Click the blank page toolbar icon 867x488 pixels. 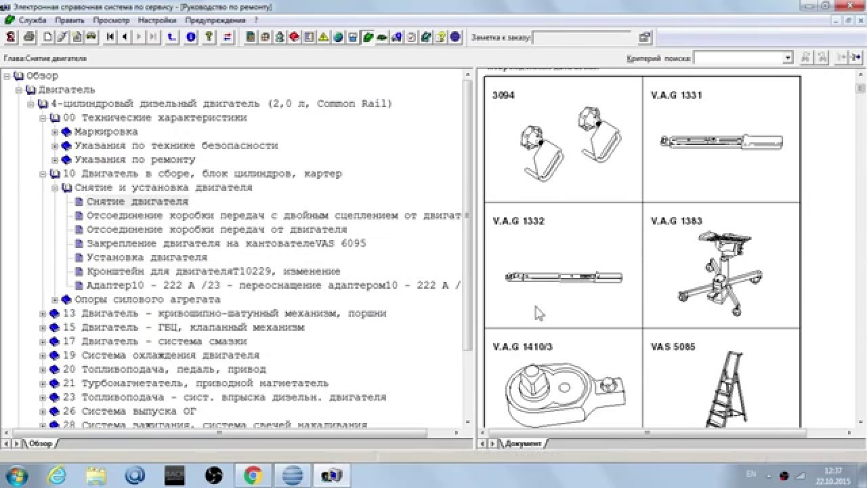pos(48,37)
